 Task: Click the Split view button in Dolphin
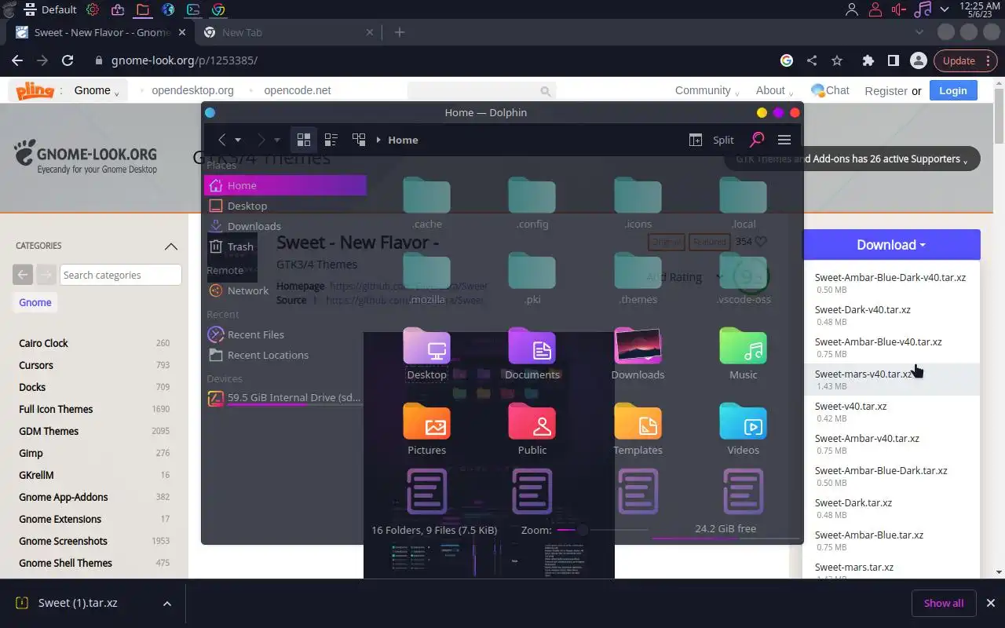(x=711, y=140)
